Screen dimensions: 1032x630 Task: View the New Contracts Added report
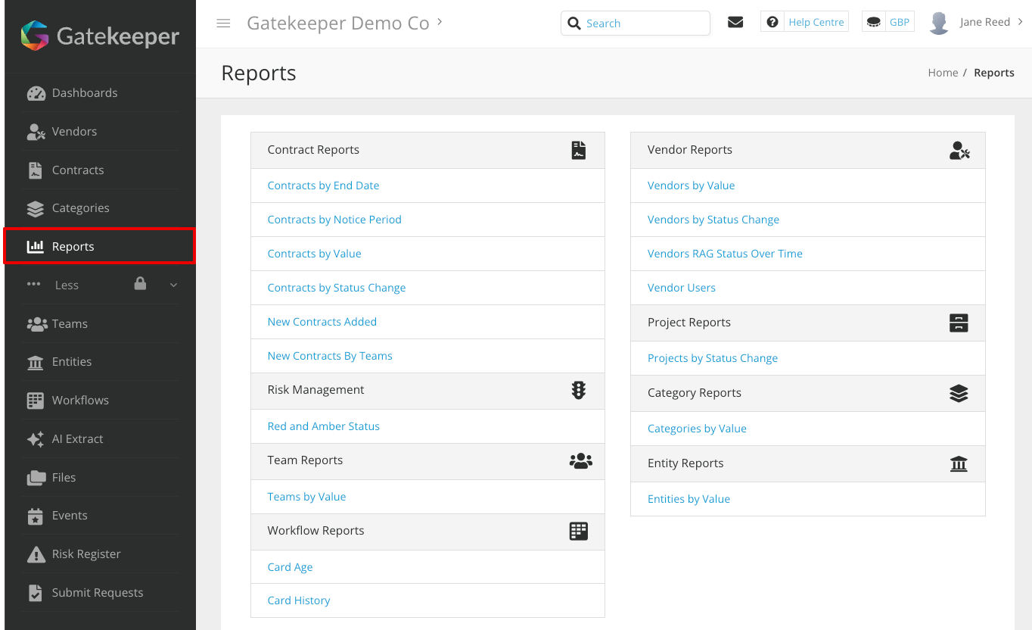[322, 322]
